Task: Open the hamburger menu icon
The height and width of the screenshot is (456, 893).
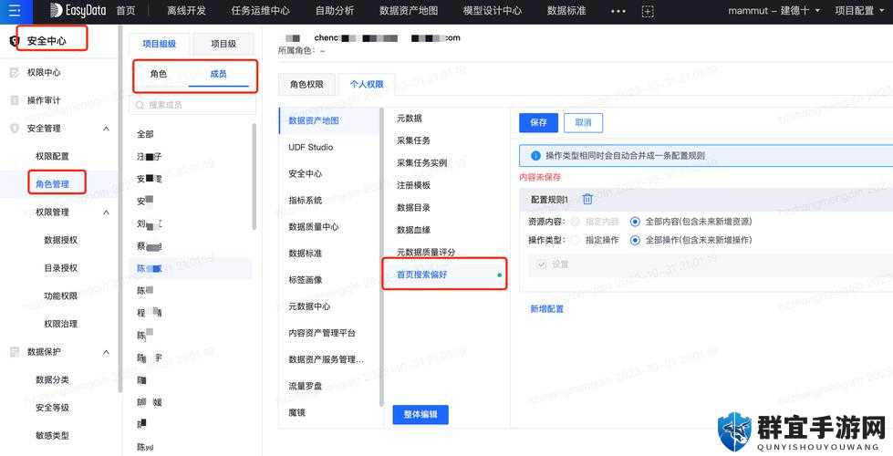Action: tap(15, 10)
